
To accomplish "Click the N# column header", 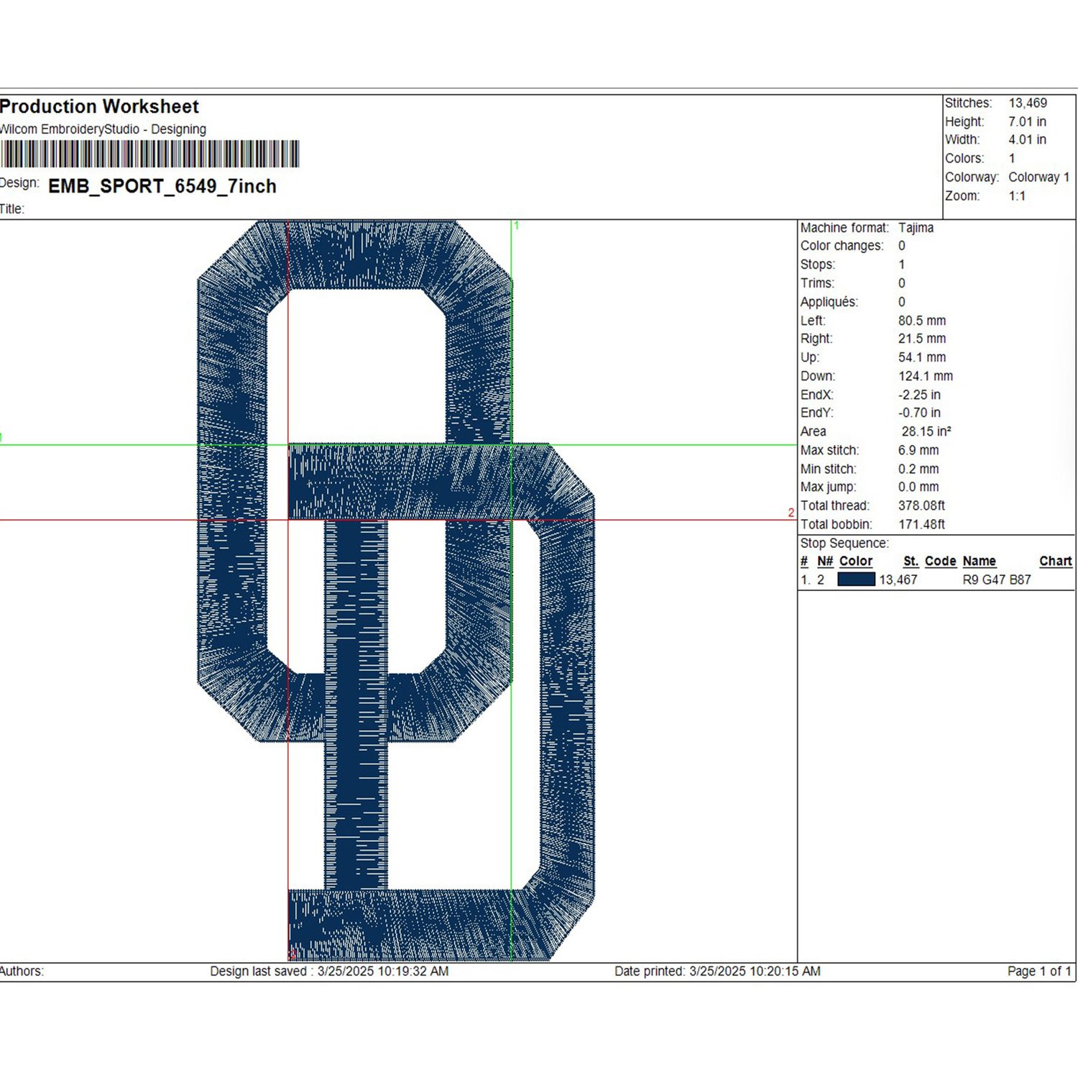I will pyautogui.click(x=824, y=561).
